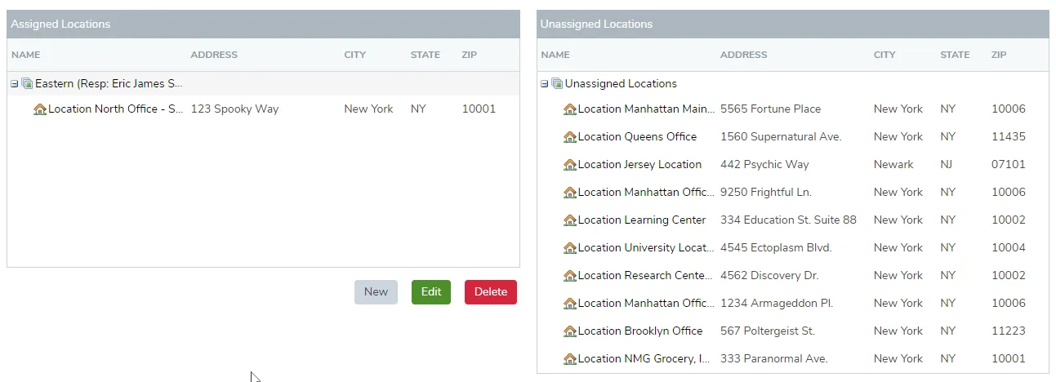Viewport: 1056px width, 382px height.
Task: Click the Eastern group folder icon
Action: [27, 84]
